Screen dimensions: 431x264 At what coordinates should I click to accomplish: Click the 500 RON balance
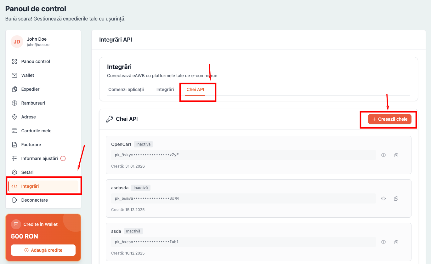25,236
